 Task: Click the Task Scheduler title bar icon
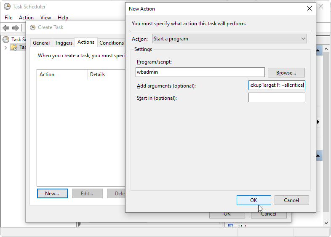pos(7,7)
